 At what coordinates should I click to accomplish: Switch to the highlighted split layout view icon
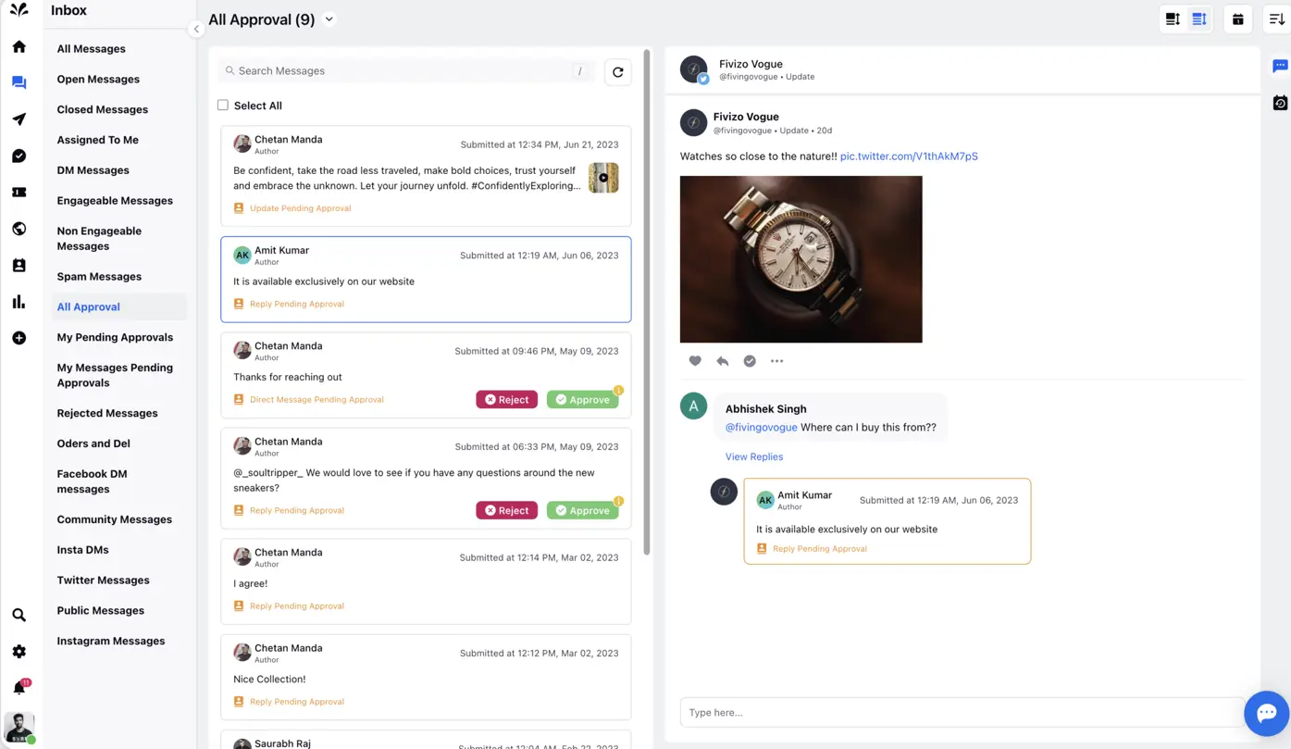[x=1199, y=19]
